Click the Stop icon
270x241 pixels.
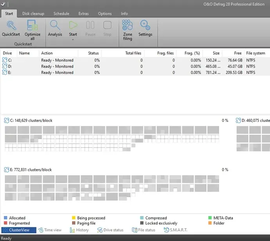pos(107,25)
